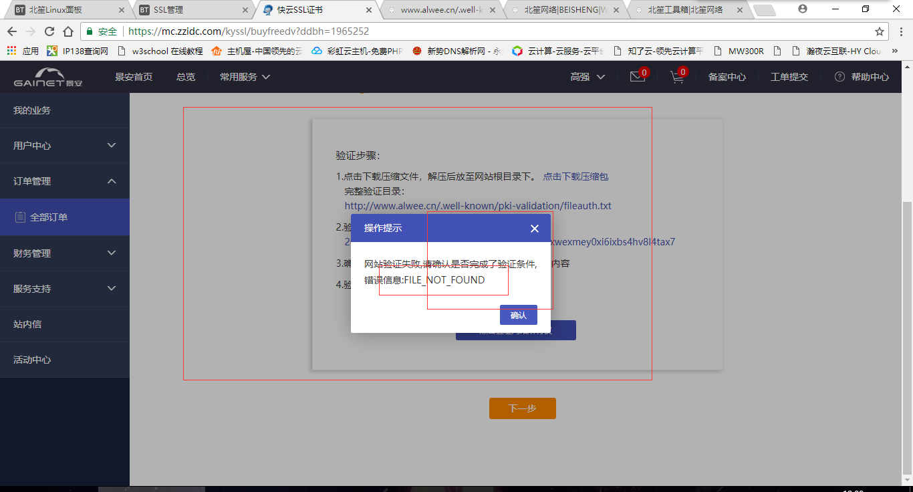Select 我的业务 in the sidebar
Viewport: 913px width, 492px height.
coord(65,110)
